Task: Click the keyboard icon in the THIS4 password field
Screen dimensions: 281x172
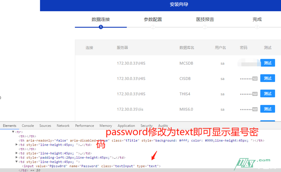Action: pyautogui.click(x=255, y=94)
